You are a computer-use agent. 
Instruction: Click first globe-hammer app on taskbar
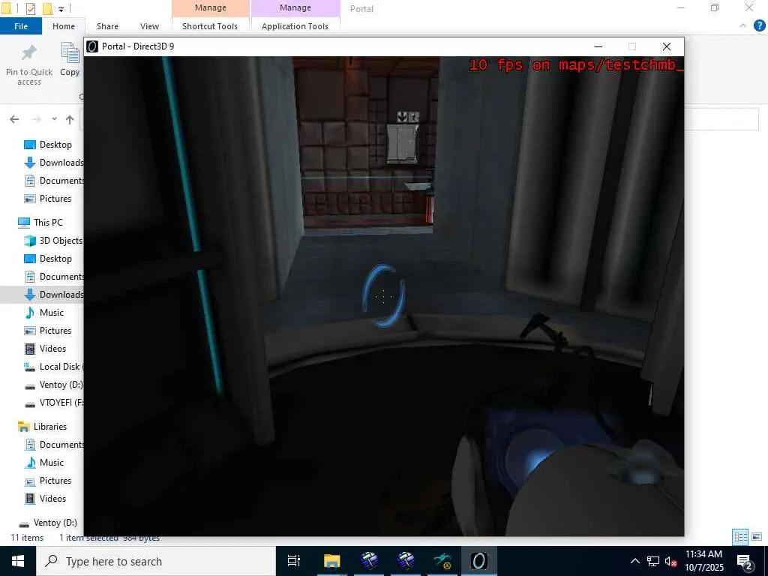click(369, 561)
